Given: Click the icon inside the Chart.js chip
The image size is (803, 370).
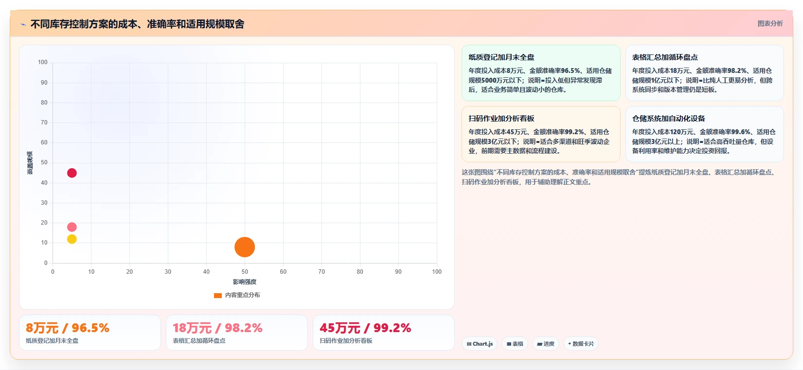Looking at the screenshot, I should click(469, 344).
